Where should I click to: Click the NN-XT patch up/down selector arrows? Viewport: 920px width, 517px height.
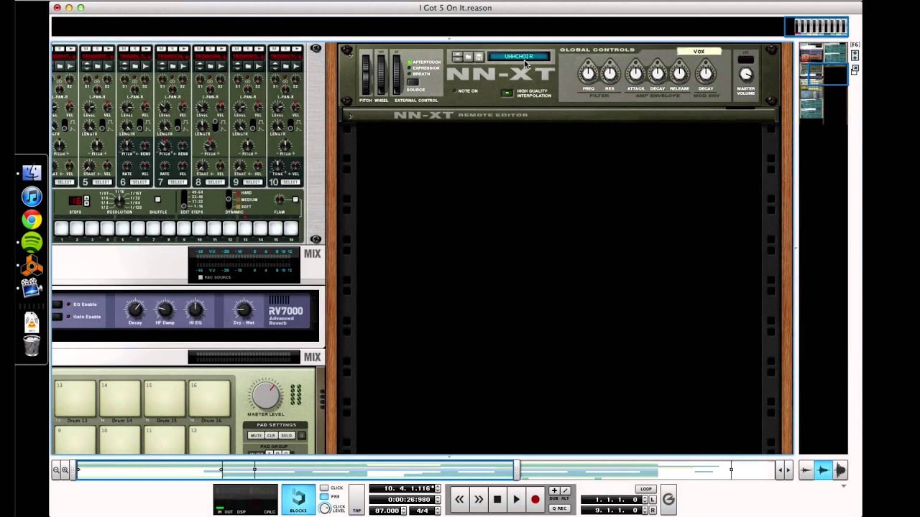[x=457, y=57]
